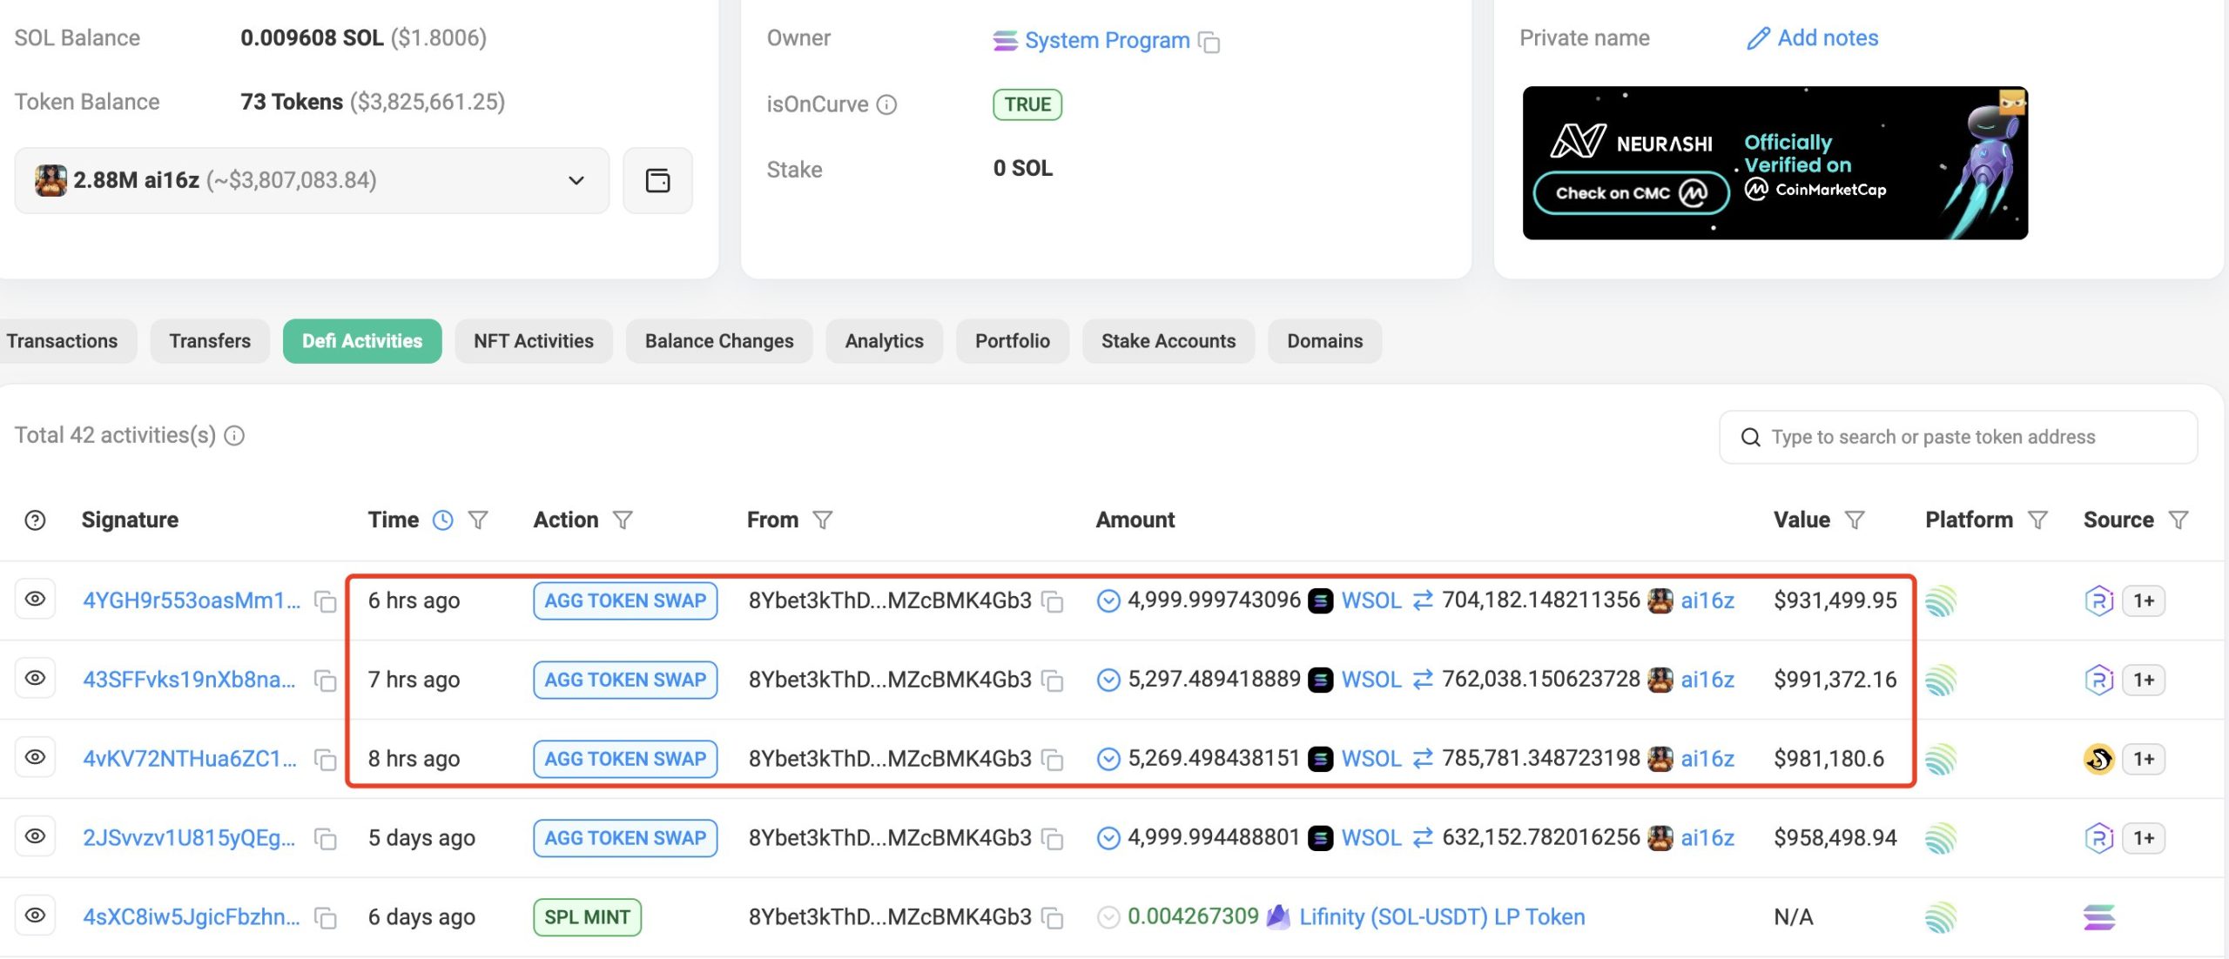The width and height of the screenshot is (2229, 959).
Task: Copy the System Program owner address
Action: (1209, 42)
